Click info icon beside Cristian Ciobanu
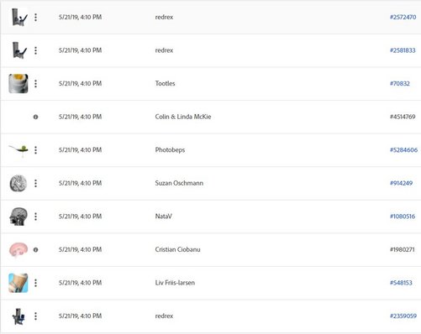Viewport: 421px width, 334px height. (35, 250)
